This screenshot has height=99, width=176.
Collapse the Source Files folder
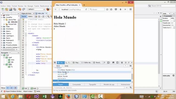click(4, 20)
